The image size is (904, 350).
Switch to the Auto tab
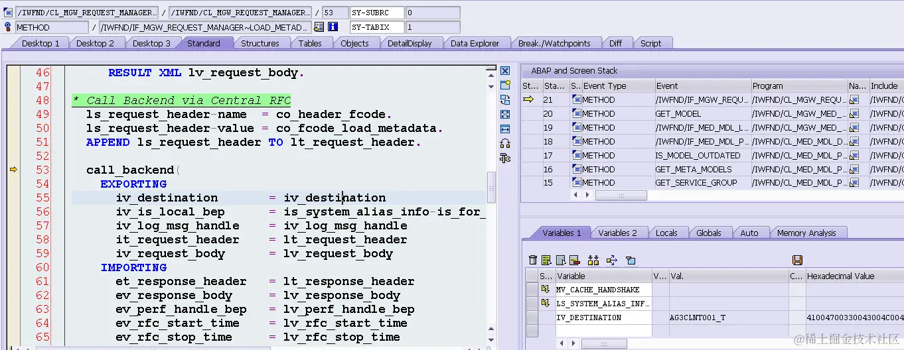point(749,233)
